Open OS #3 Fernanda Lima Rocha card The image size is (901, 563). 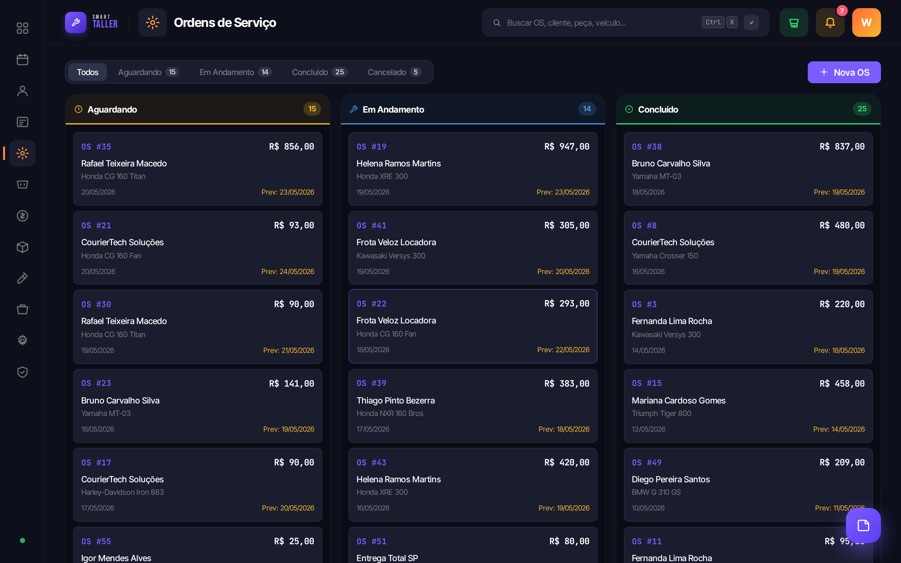tap(748, 327)
